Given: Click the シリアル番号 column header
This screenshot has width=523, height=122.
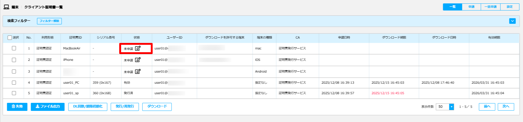Looking at the screenshot, I should [x=106, y=38].
